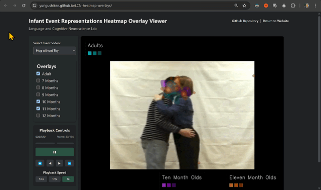321x190 pixels.
Task: Click the first orange Eleven Month Olds swatch
Action: 231,185
